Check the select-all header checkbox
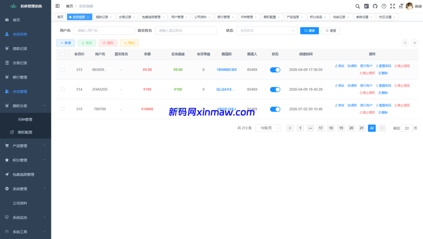This screenshot has height=239, width=423. click(x=63, y=54)
